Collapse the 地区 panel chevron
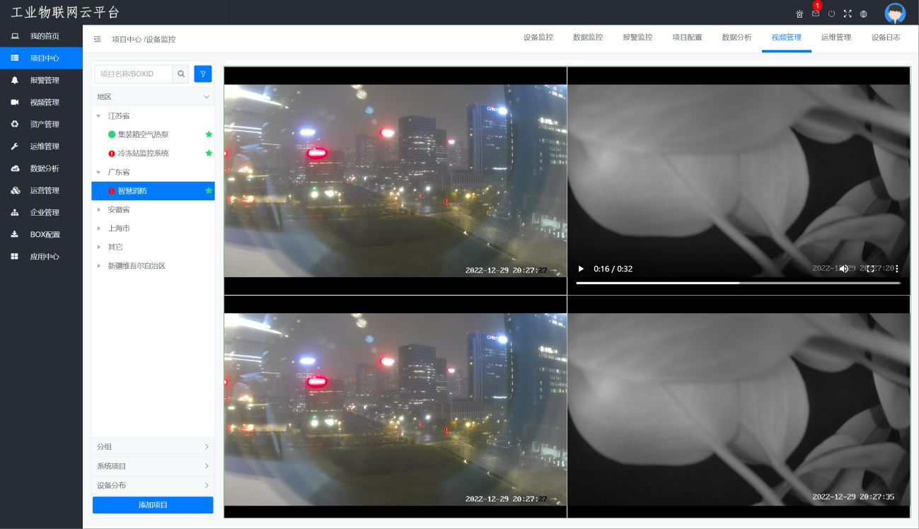The image size is (919, 529). coord(207,97)
